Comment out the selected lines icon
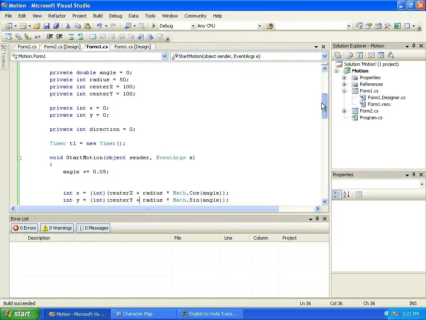Screen dimensions: 426x320 click(71, 37)
